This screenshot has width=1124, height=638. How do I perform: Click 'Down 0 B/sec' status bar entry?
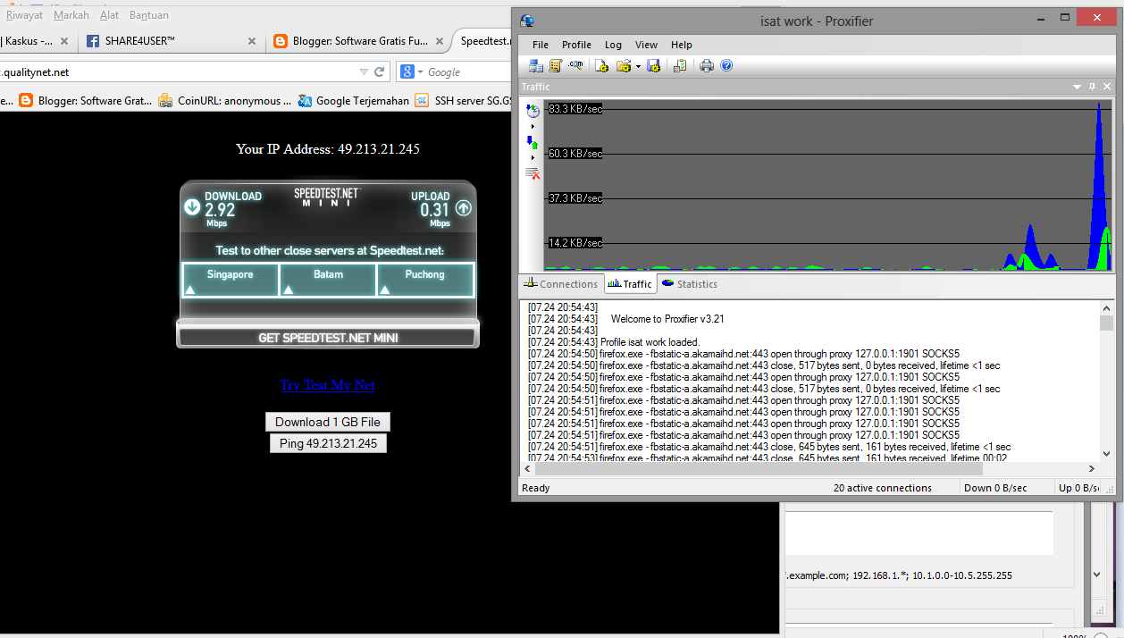tap(995, 488)
